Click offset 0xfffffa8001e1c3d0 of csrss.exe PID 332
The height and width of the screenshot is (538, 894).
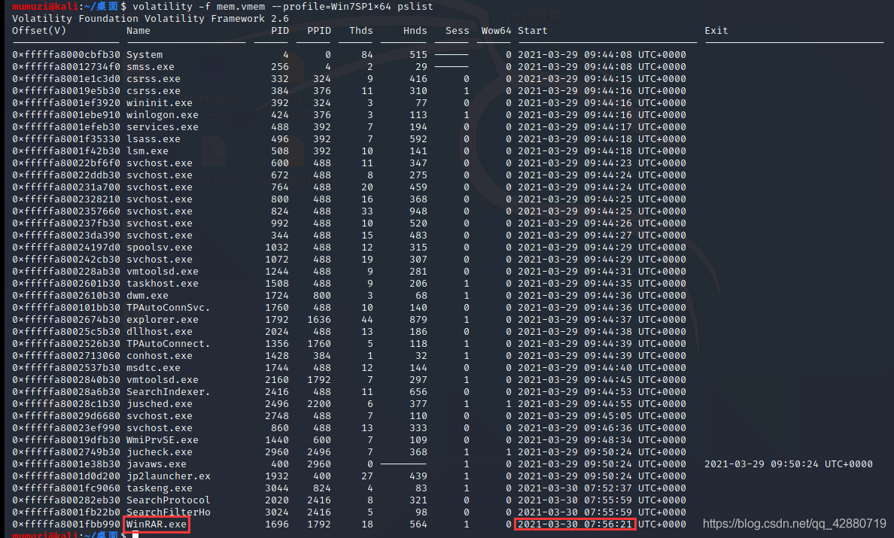[x=66, y=79]
